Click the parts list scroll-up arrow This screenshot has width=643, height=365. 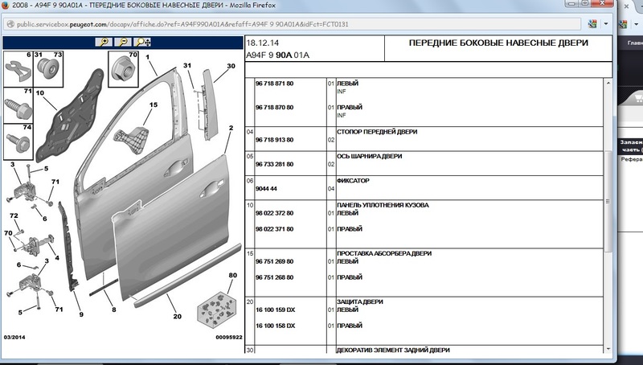[x=608, y=84]
